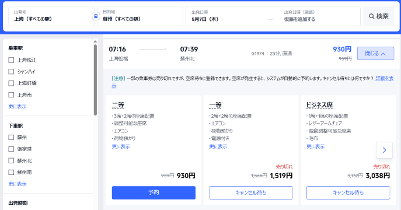Show more first class 一等 features
Screen dimensions: 401x210
218,146
